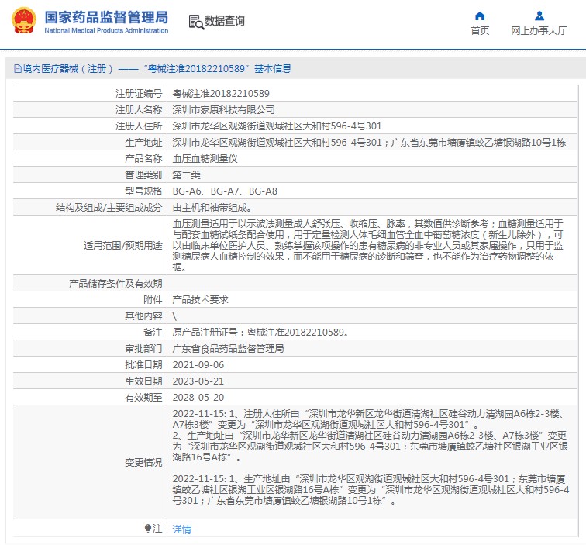Open the 详情 details link
The width and height of the screenshot is (586, 545).
click(181, 529)
